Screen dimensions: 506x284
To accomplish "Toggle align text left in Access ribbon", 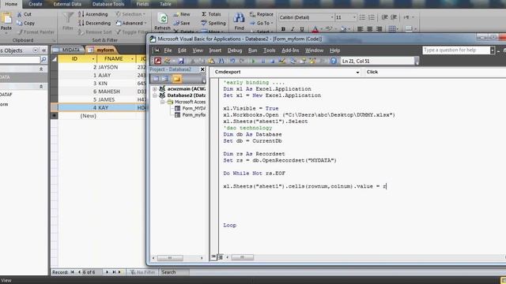I will 361,29.
